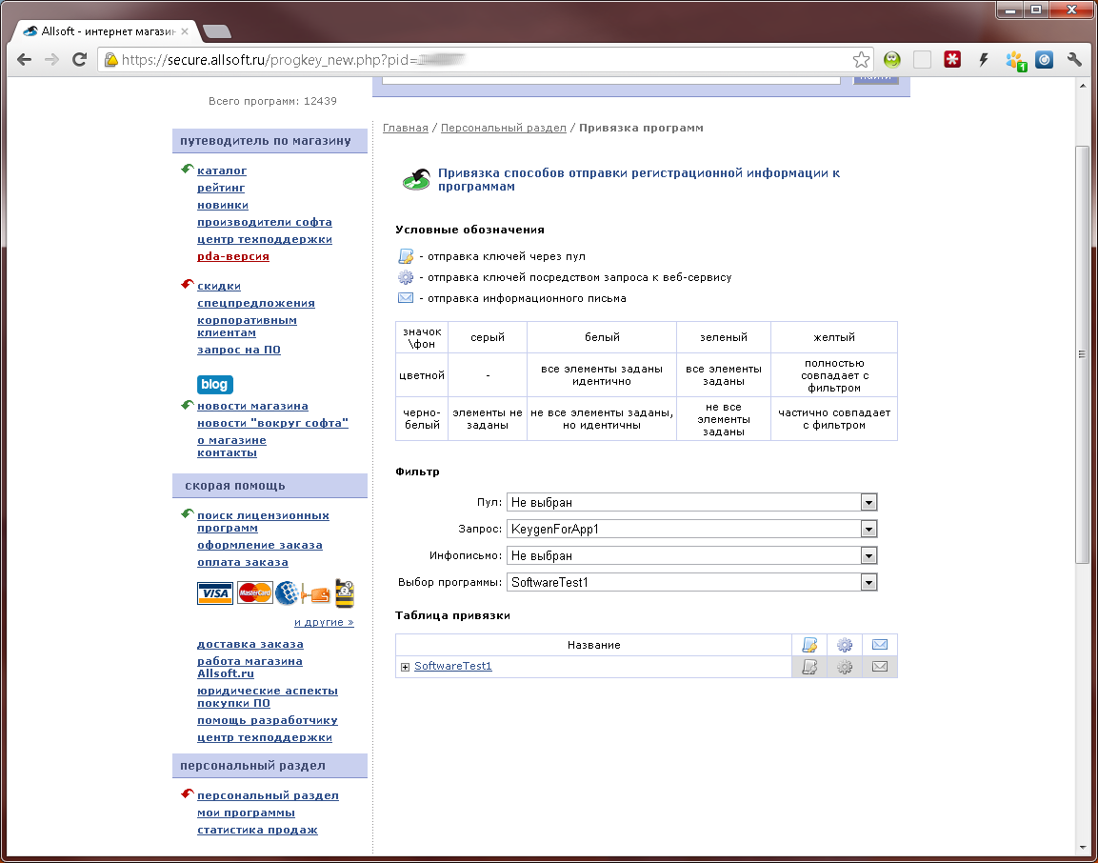Viewport: 1098px width, 863px height.
Task: Click the lightning bolt extension icon
Action: pyautogui.click(x=983, y=60)
